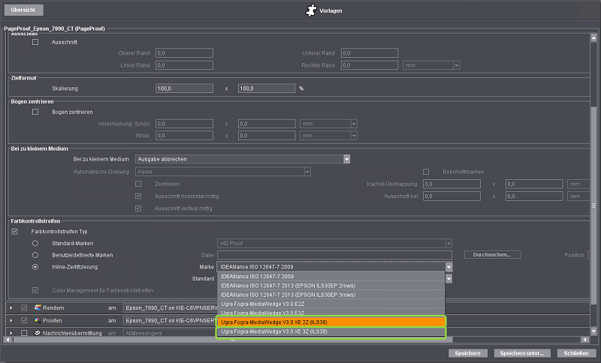
Task: Click the first Wider value field
Action: tap(184, 136)
